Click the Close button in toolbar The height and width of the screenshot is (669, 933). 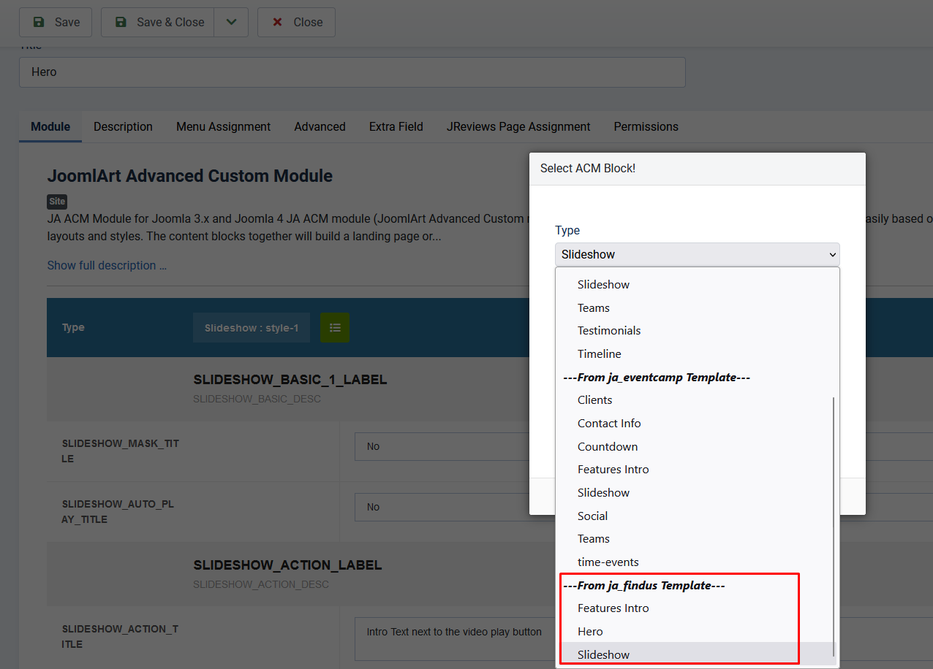[x=297, y=23]
